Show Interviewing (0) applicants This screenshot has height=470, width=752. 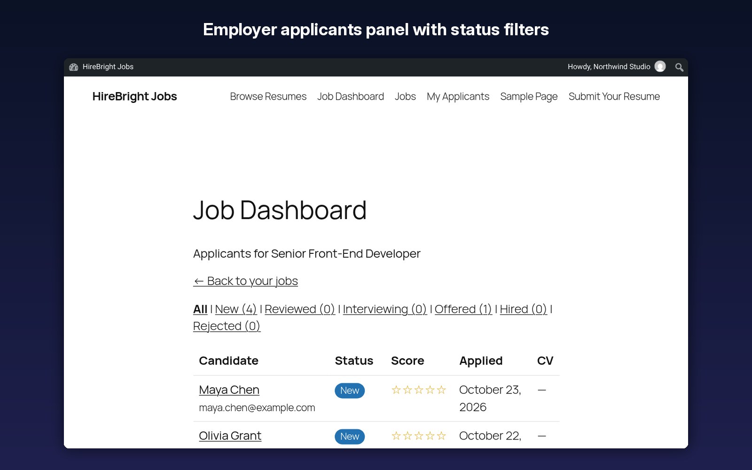pyautogui.click(x=385, y=309)
